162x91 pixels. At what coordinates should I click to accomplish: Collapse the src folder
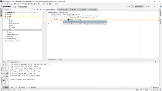coord(5,19)
